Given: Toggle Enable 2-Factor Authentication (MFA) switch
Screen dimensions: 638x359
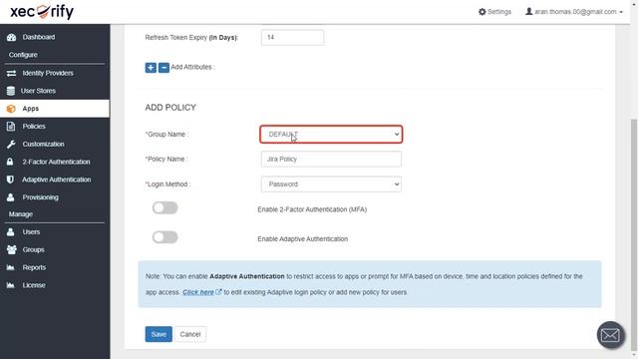Looking at the screenshot, I should pos(164,208).
